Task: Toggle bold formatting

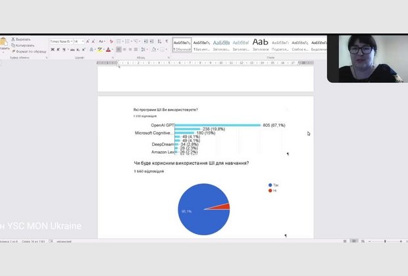Action: pyautogui.click(x=53, y=49)
